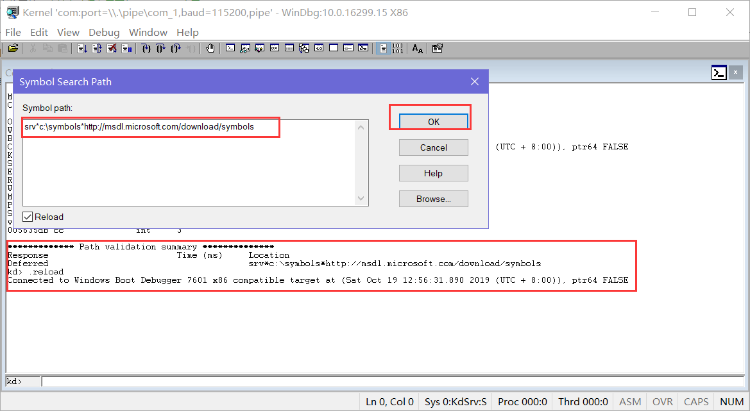Click the 'Path validation summary' output line
The height and width of the screenshot is (411, 750).
(x=141, y=247)
